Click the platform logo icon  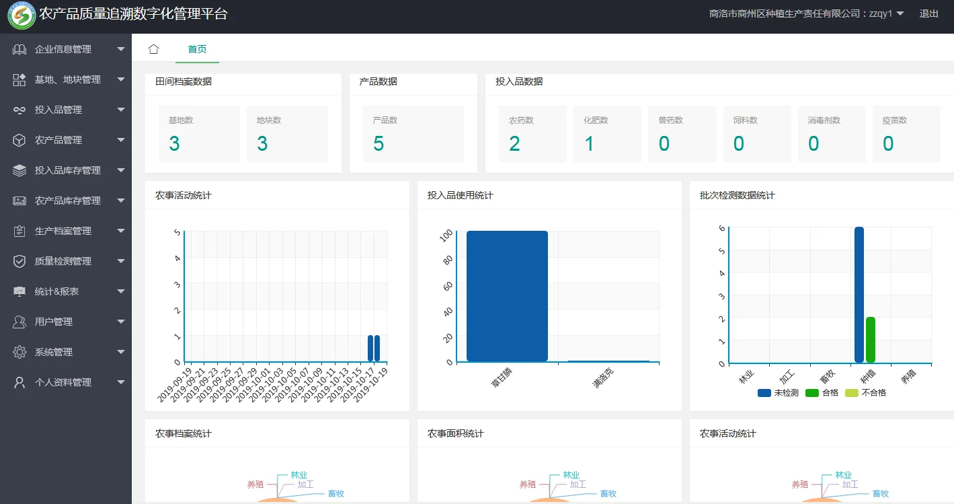click(x=22, y=15)
